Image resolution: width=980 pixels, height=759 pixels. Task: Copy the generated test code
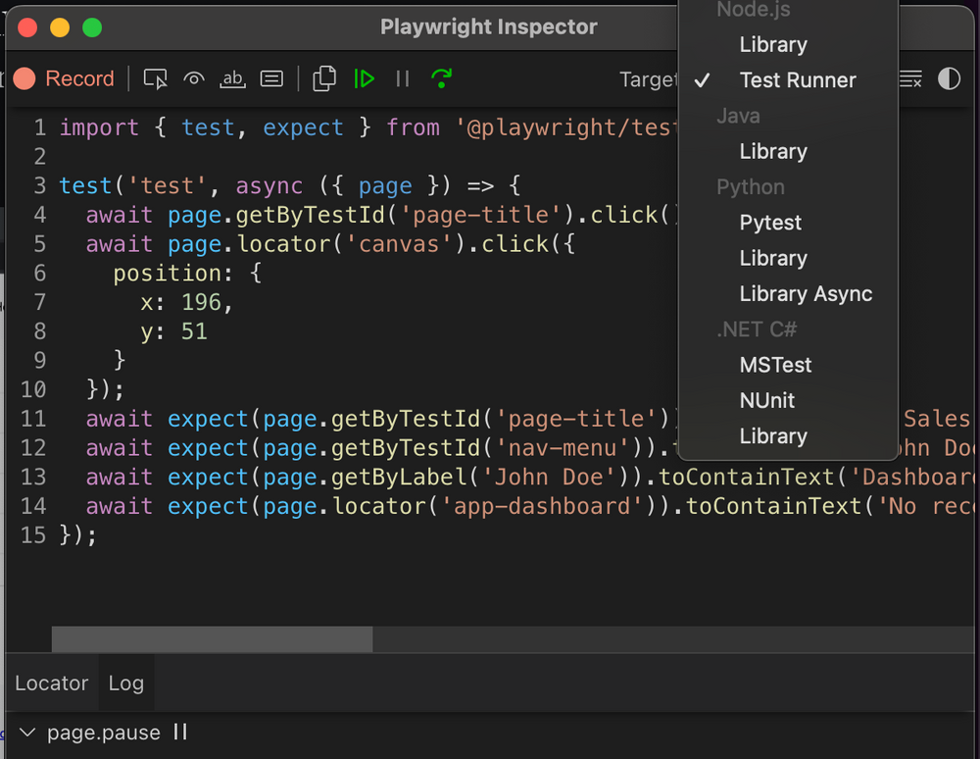point(324,78)
